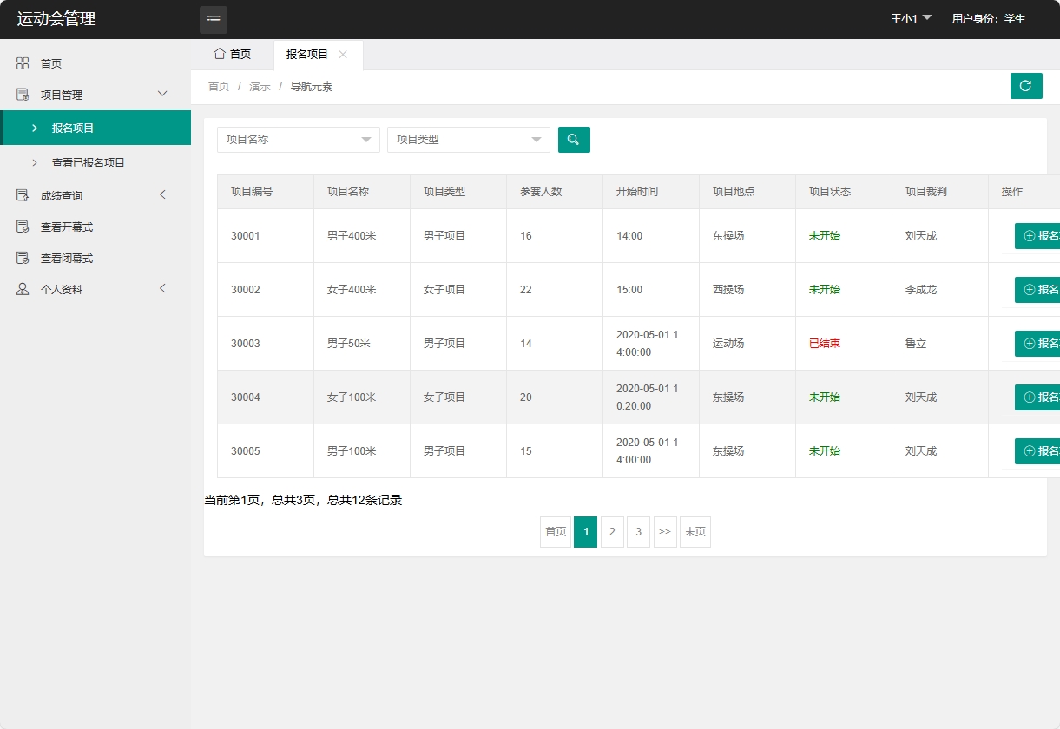Click 报名 button for 男子400米
Viewport: 1060px width, 729px height.
point(1040,235)
